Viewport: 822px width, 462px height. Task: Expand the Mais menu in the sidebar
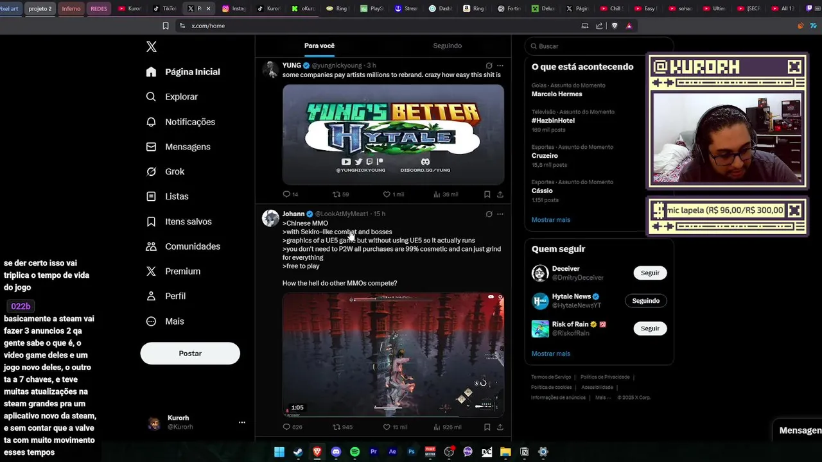click(165, 321)
